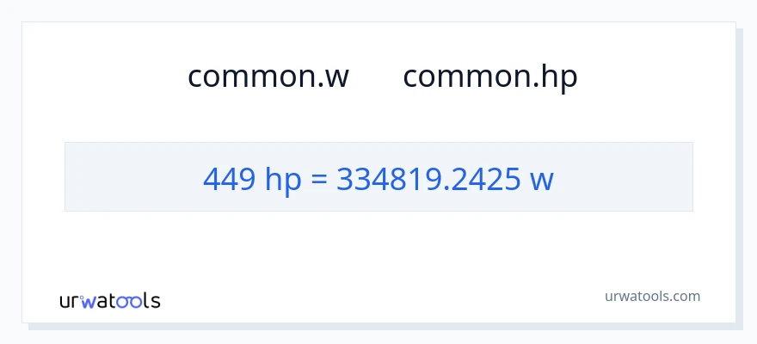
Task: Click the white space between the two headings
Action: 376,77
